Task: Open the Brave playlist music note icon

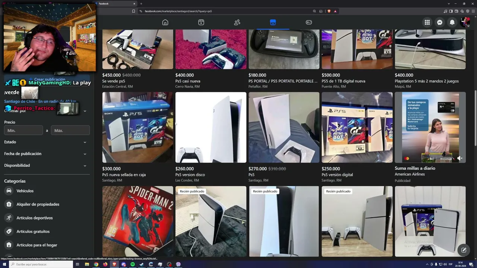Action: pyautogui.click(x=445, y=11)
